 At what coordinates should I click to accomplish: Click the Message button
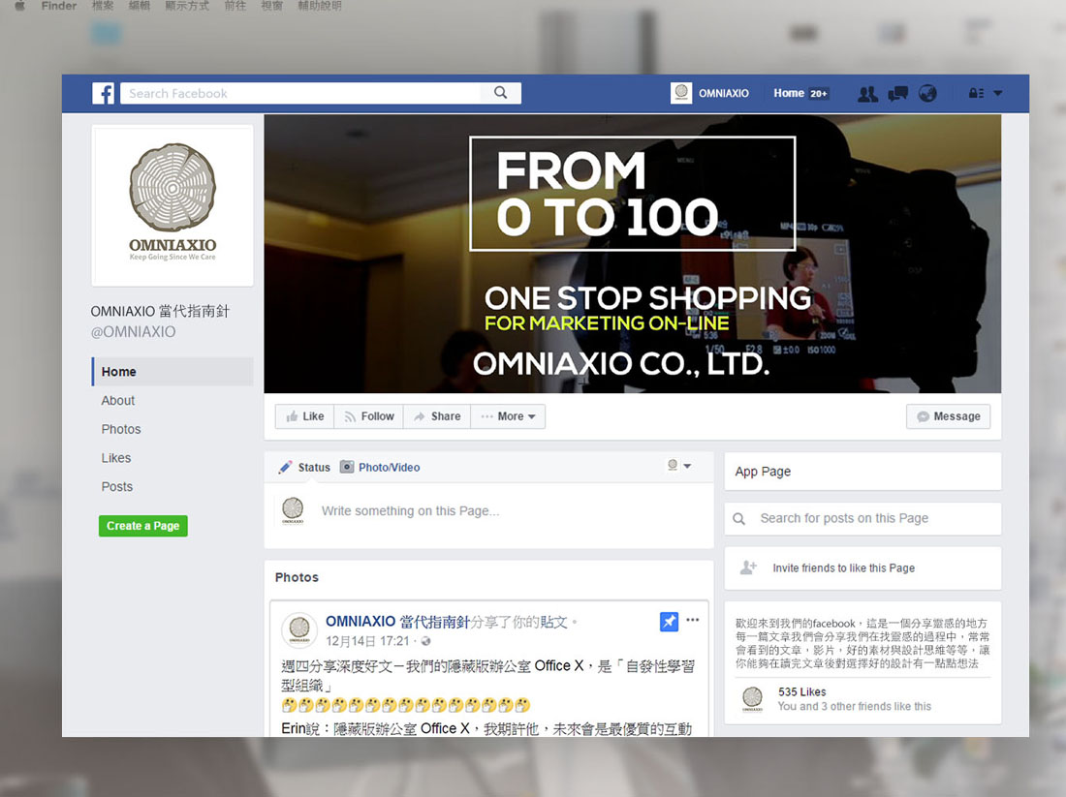point(949,416)
